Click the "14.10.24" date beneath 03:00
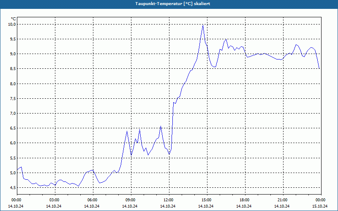Image resolution: width=338 pixels, height=211 pixels. (54, 206)
